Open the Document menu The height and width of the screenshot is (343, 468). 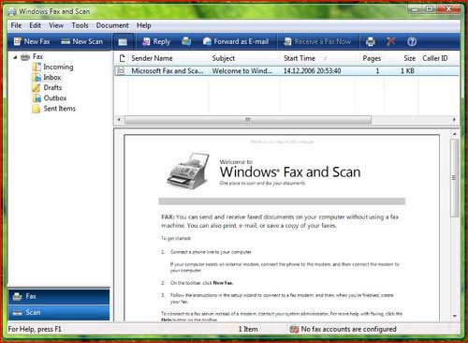112,25
